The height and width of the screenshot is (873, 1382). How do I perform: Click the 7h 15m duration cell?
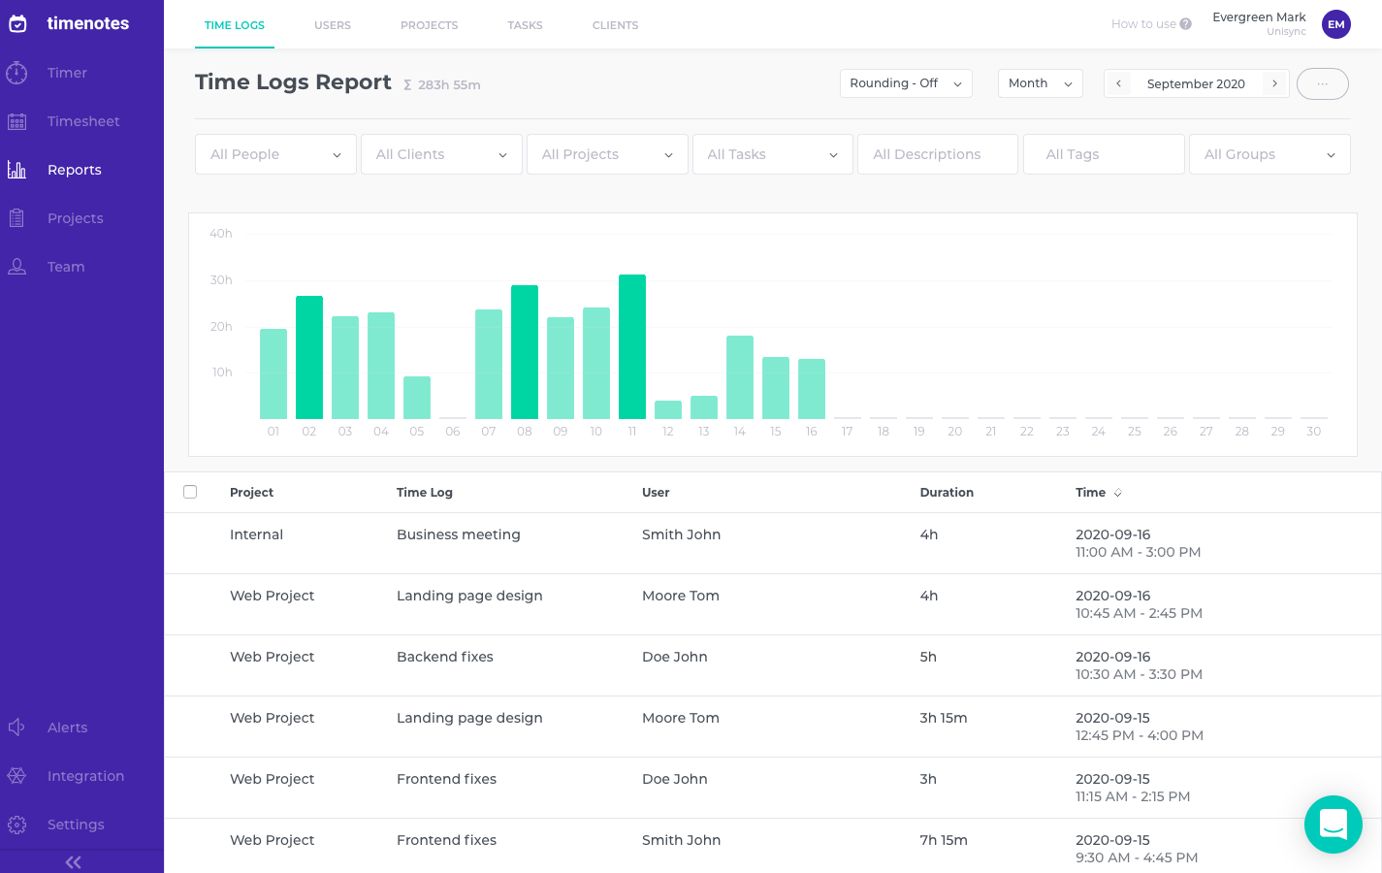coord(944,840)
